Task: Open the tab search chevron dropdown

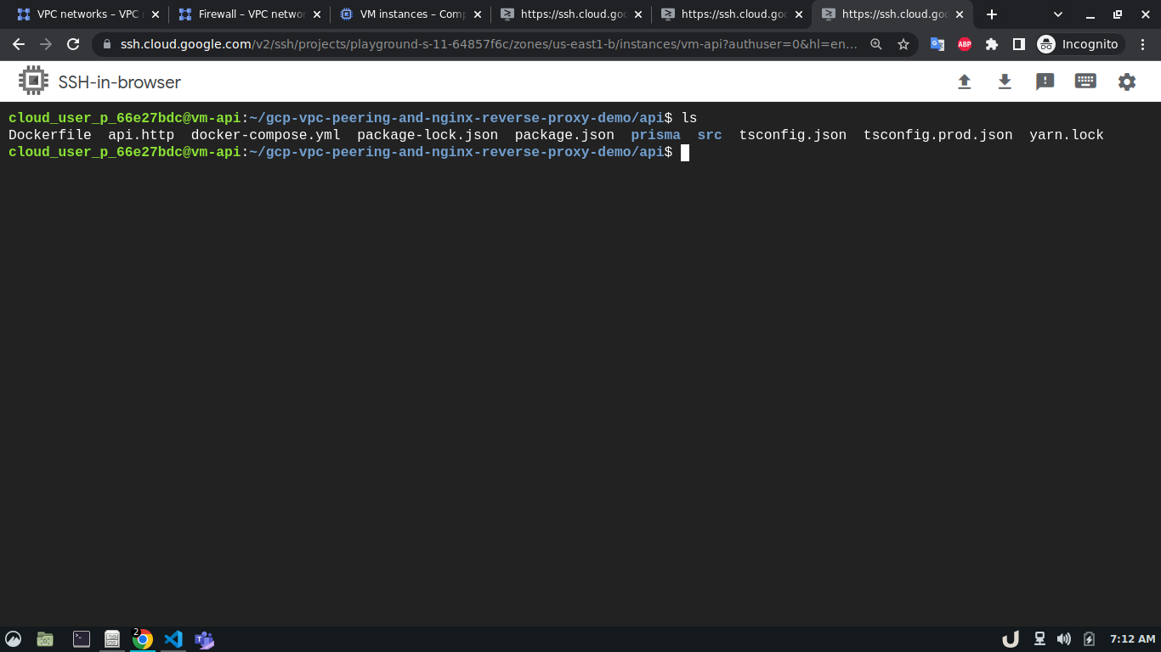Action: tap(1058, 14)
